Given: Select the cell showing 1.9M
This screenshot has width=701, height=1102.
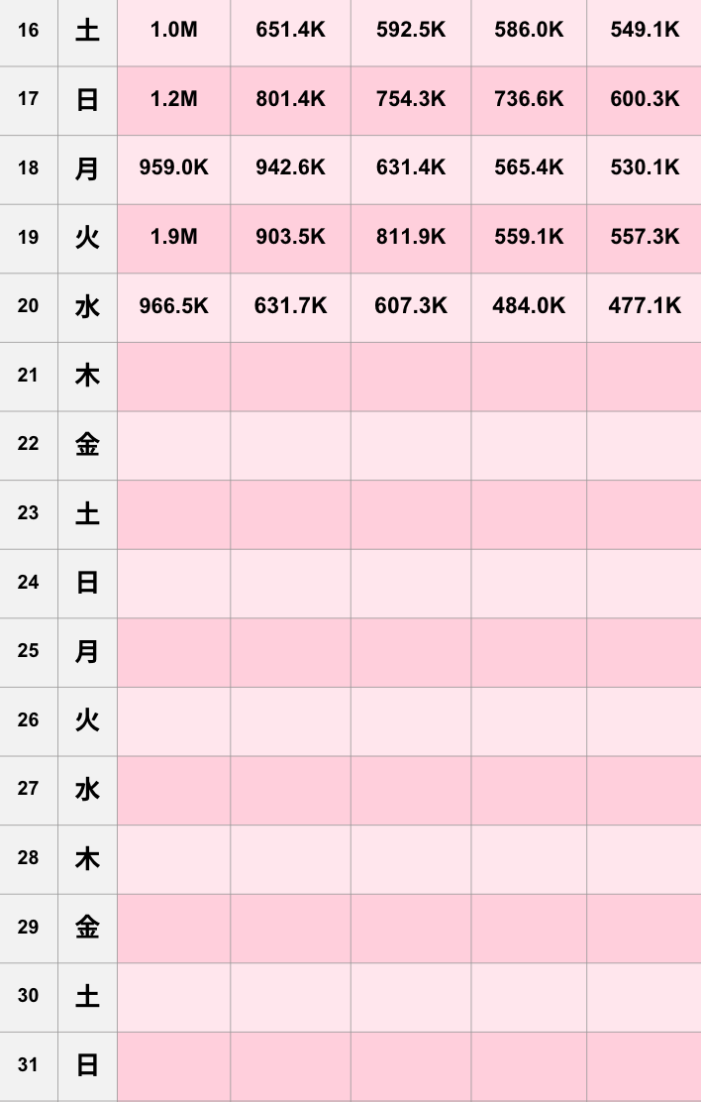Looking at the screenshot, I should coord(173,238).
